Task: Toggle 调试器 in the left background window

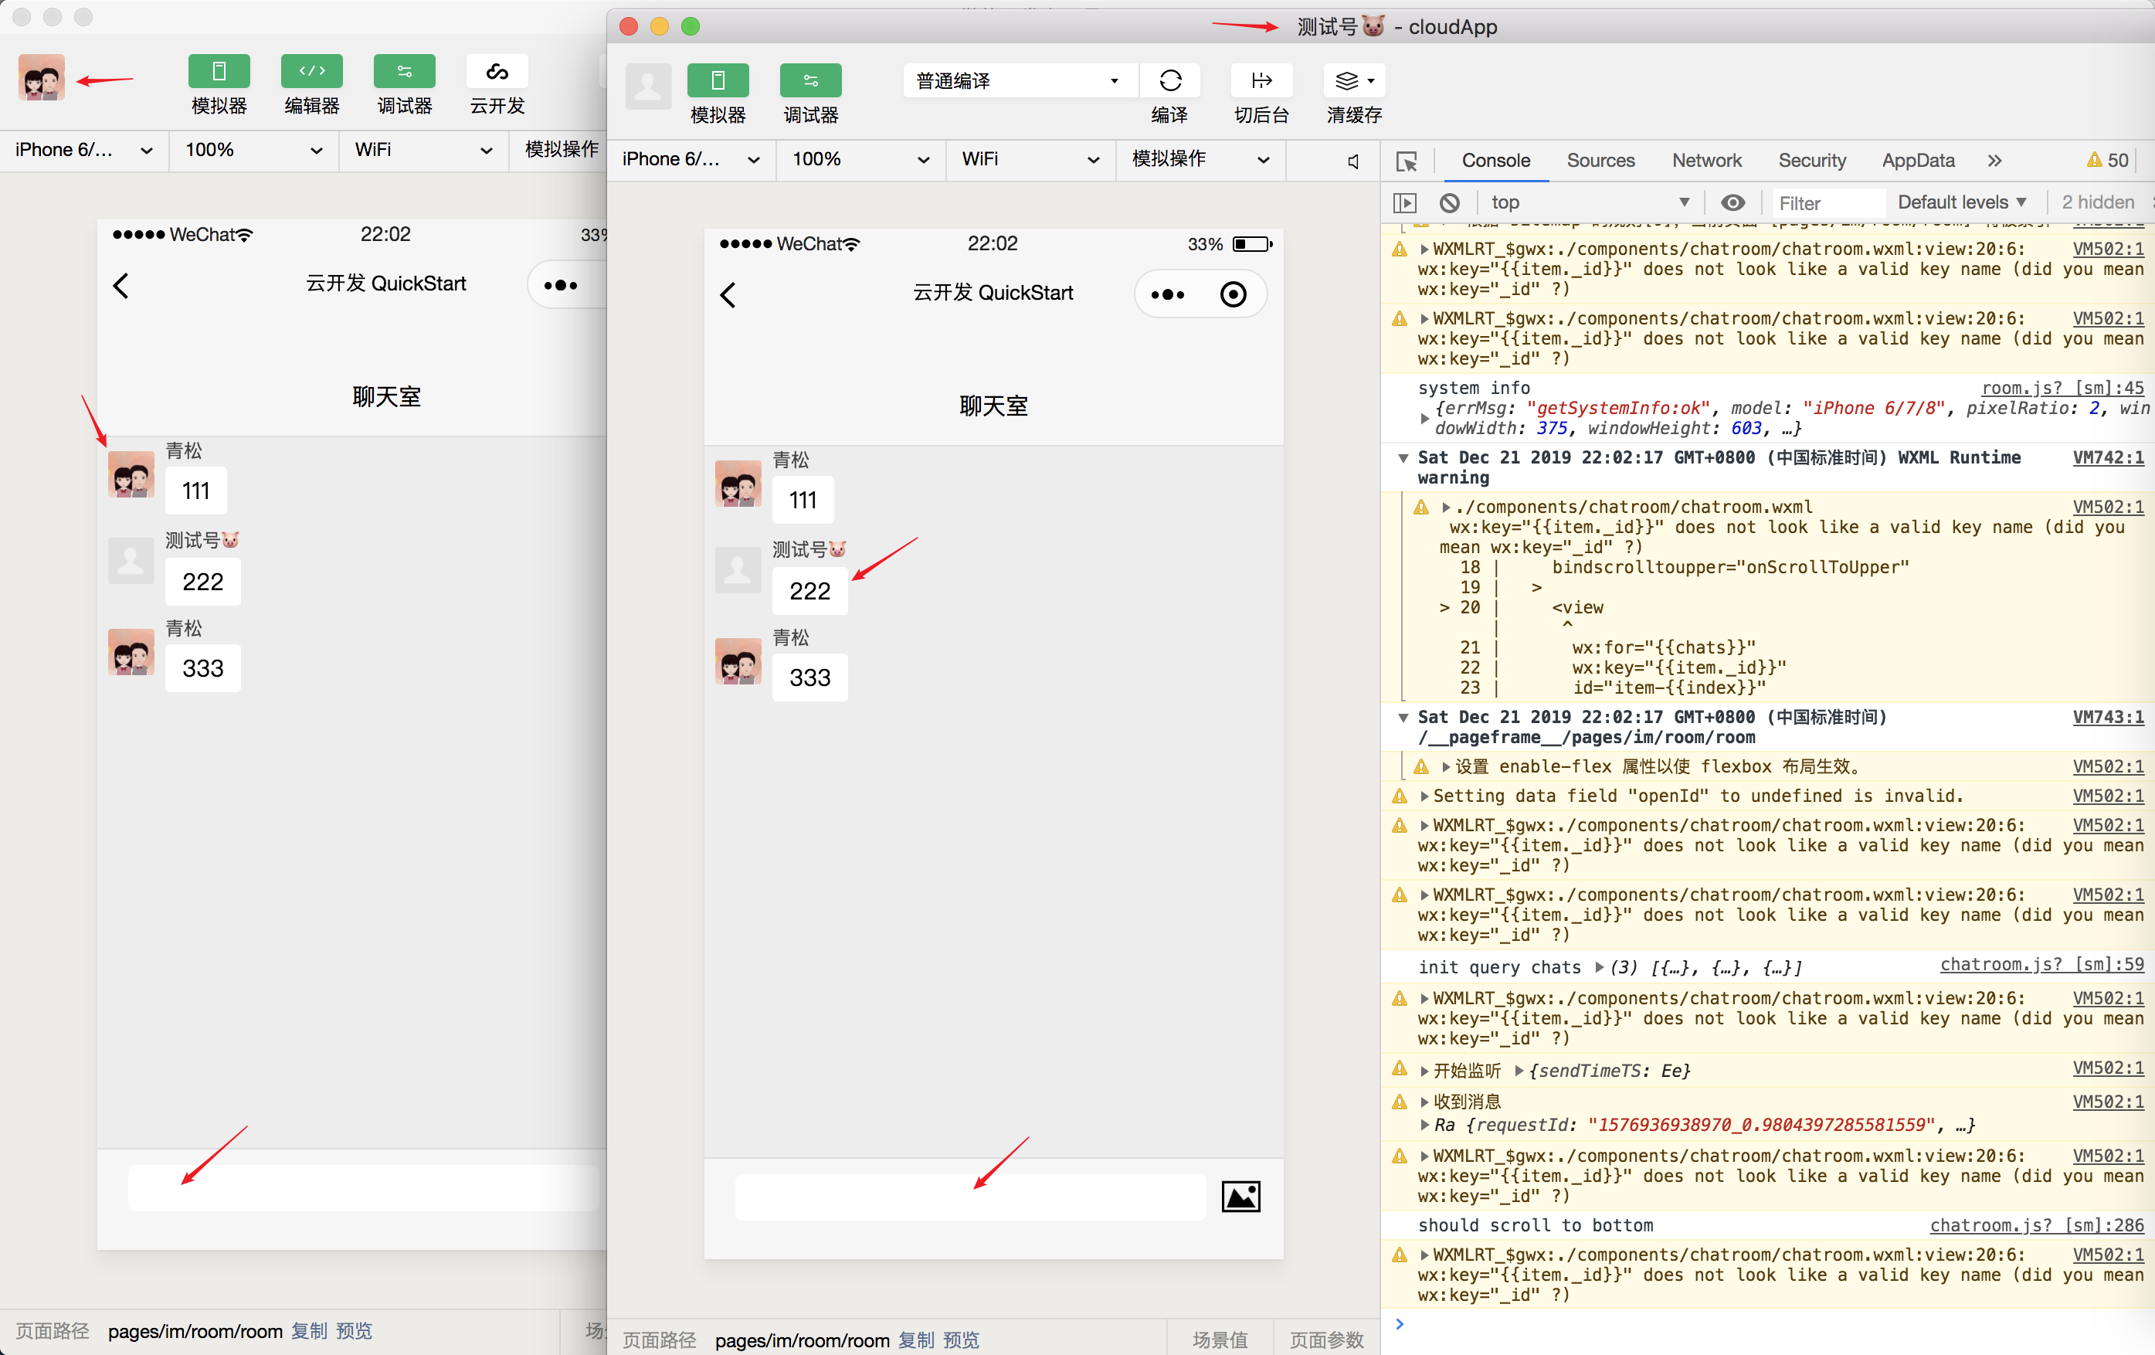Action: tap(405, 72)
